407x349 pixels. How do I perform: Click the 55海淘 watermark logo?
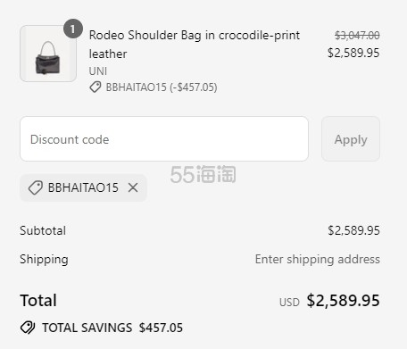pos(203,174)
